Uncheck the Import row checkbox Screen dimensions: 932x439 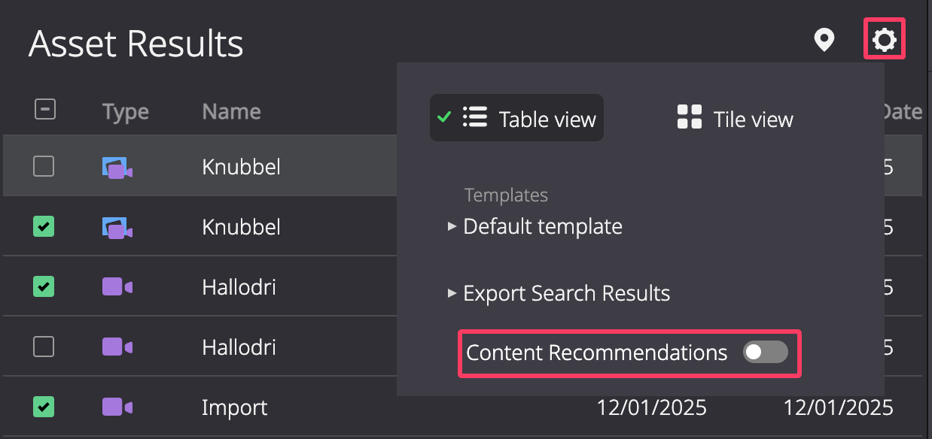[x=44, y=407]
